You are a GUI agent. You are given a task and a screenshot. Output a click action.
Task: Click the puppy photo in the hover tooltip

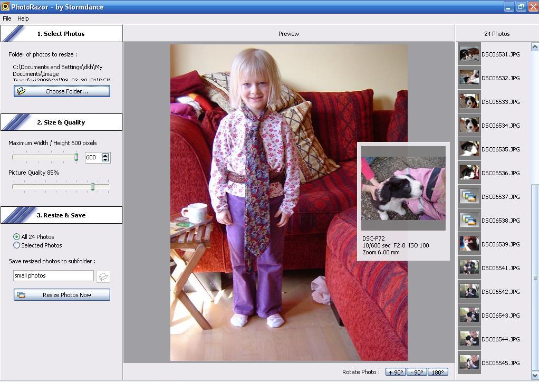coord(403,188)
